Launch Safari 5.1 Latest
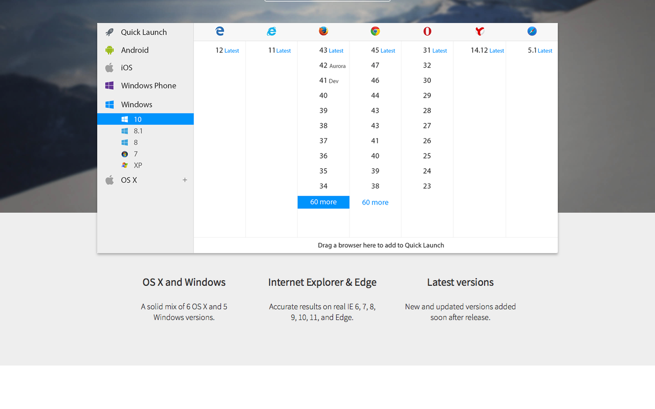Image resolution: width=655 pixels, height=409 pixels. (x=540, y=50)
